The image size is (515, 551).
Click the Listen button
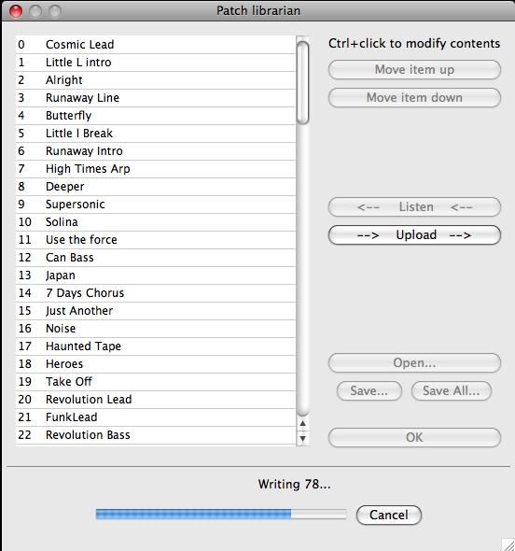(x=414, y=206)
